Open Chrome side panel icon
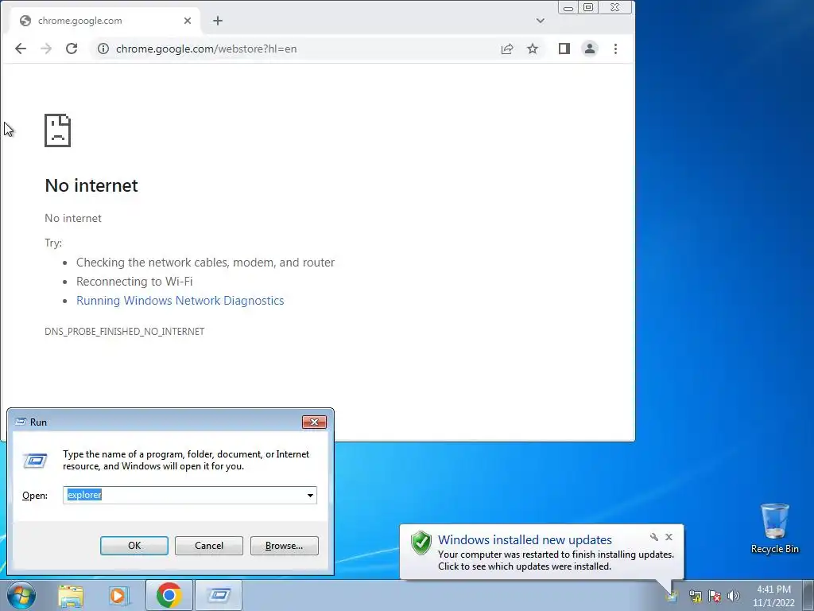Image resolution: width=814 pixels, height=611 pixels. [564, 49]
